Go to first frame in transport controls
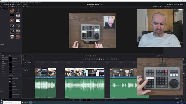The width and height of the screenshot is (186, 104). pos(87,56)
